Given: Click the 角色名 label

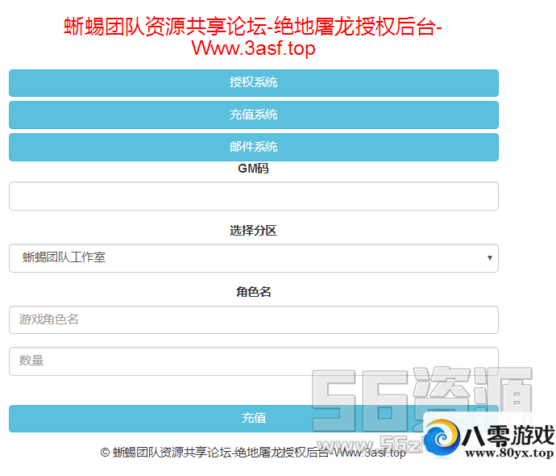Looking at the screenshot, I should coord(254,292).
